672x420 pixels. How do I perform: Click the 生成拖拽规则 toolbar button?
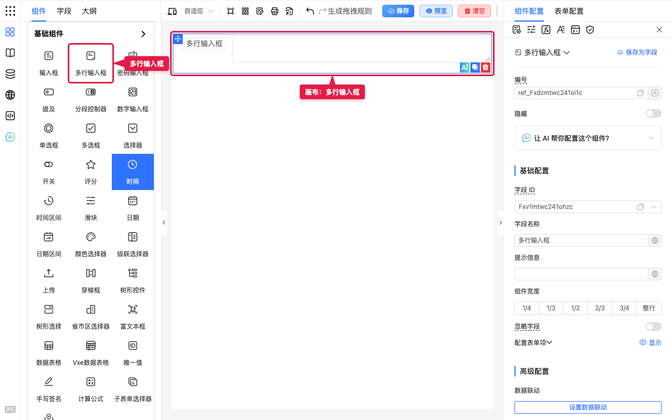[350, 11]
